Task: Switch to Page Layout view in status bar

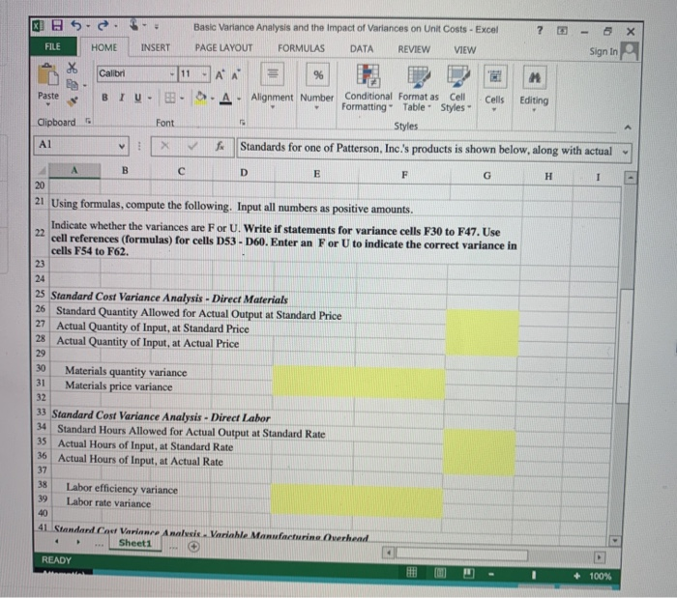Action: pos(440,573)
